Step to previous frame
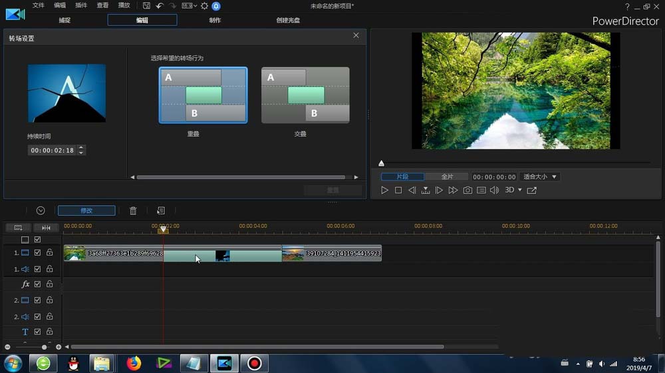The width and height of the screenshot is (665, 373). [412, 190]
